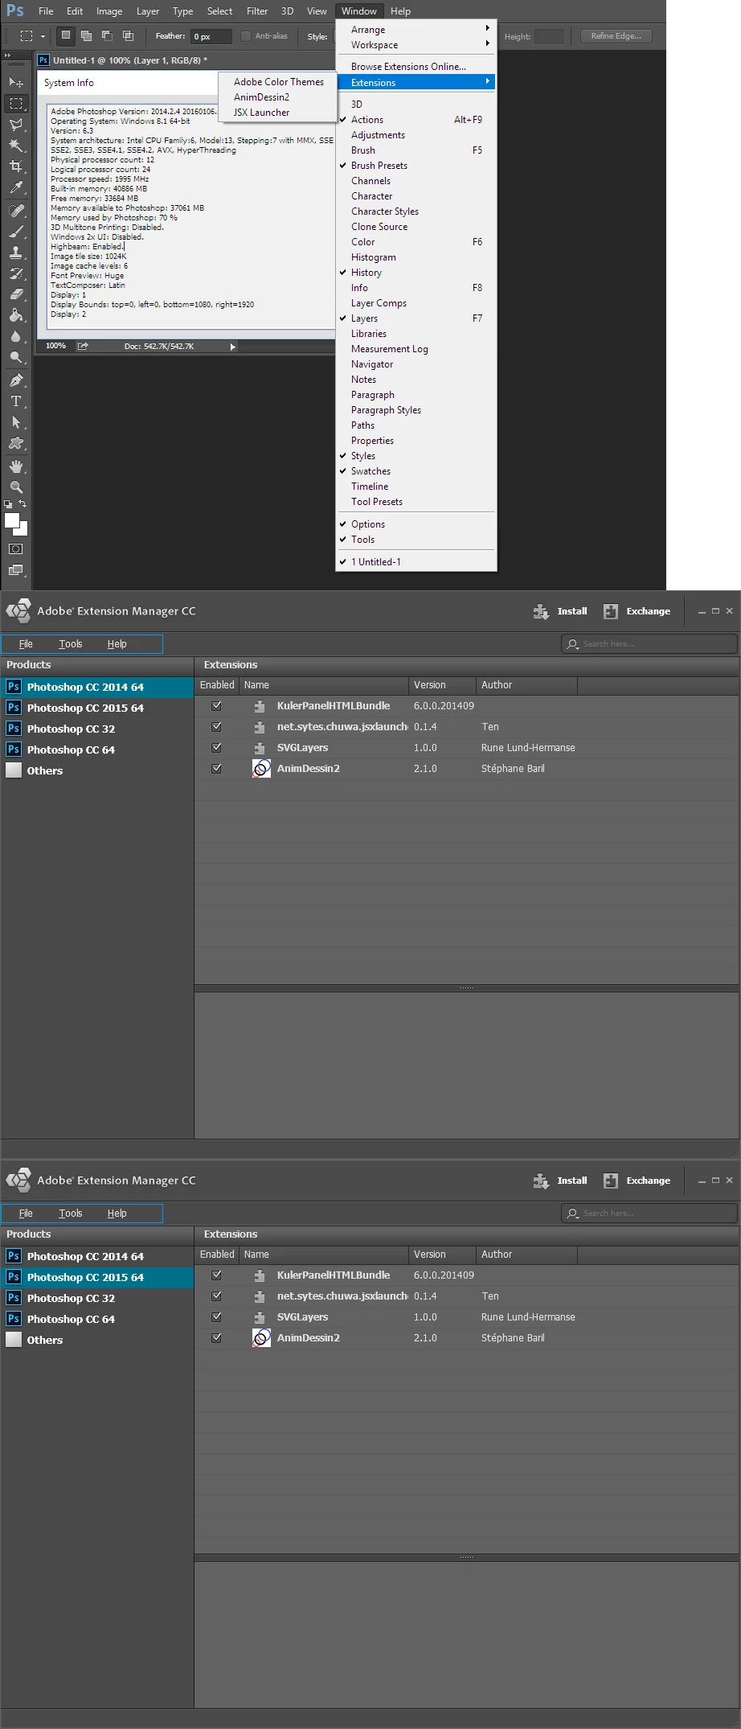Screen dimensions: 741x1729
Task: Select the Zoom tool in the toolbox
Action: point(16,487)
